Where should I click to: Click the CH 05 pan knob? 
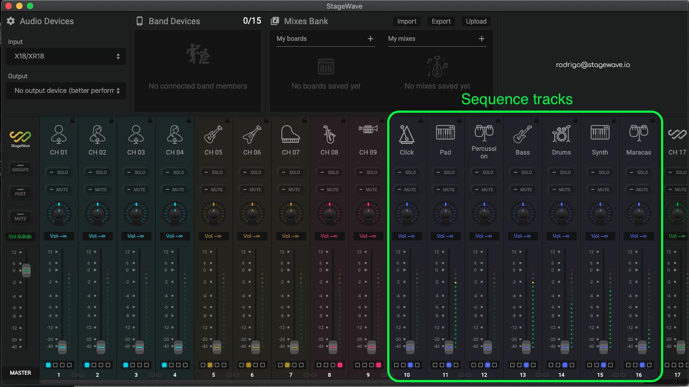(213, 213)
